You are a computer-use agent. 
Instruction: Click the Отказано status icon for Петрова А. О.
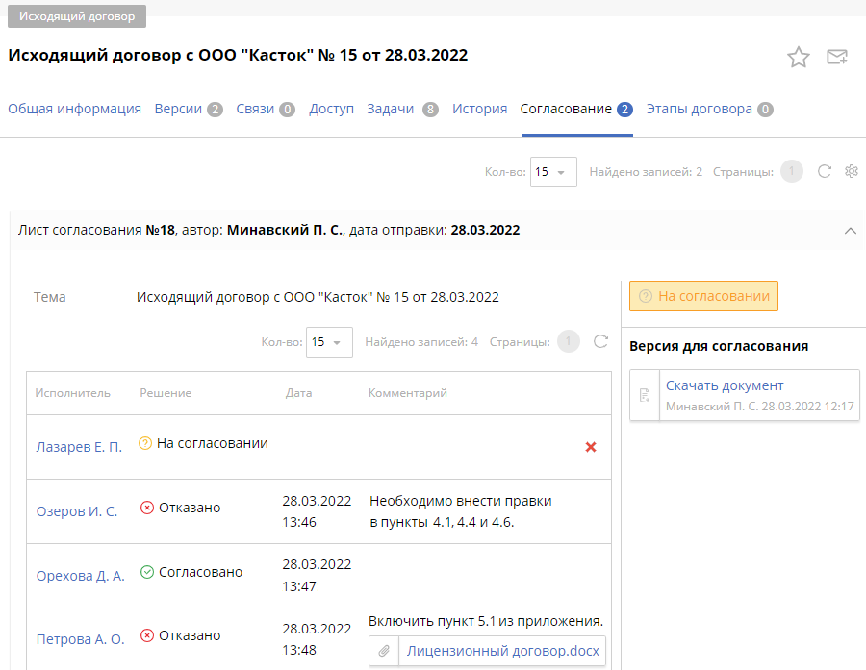point(147,635)
